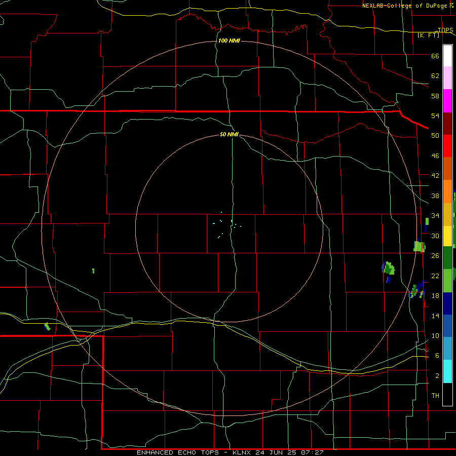
Task: Click the '50 NMI' range ring label
Action: pyautogui.click(x=229, y=134)
